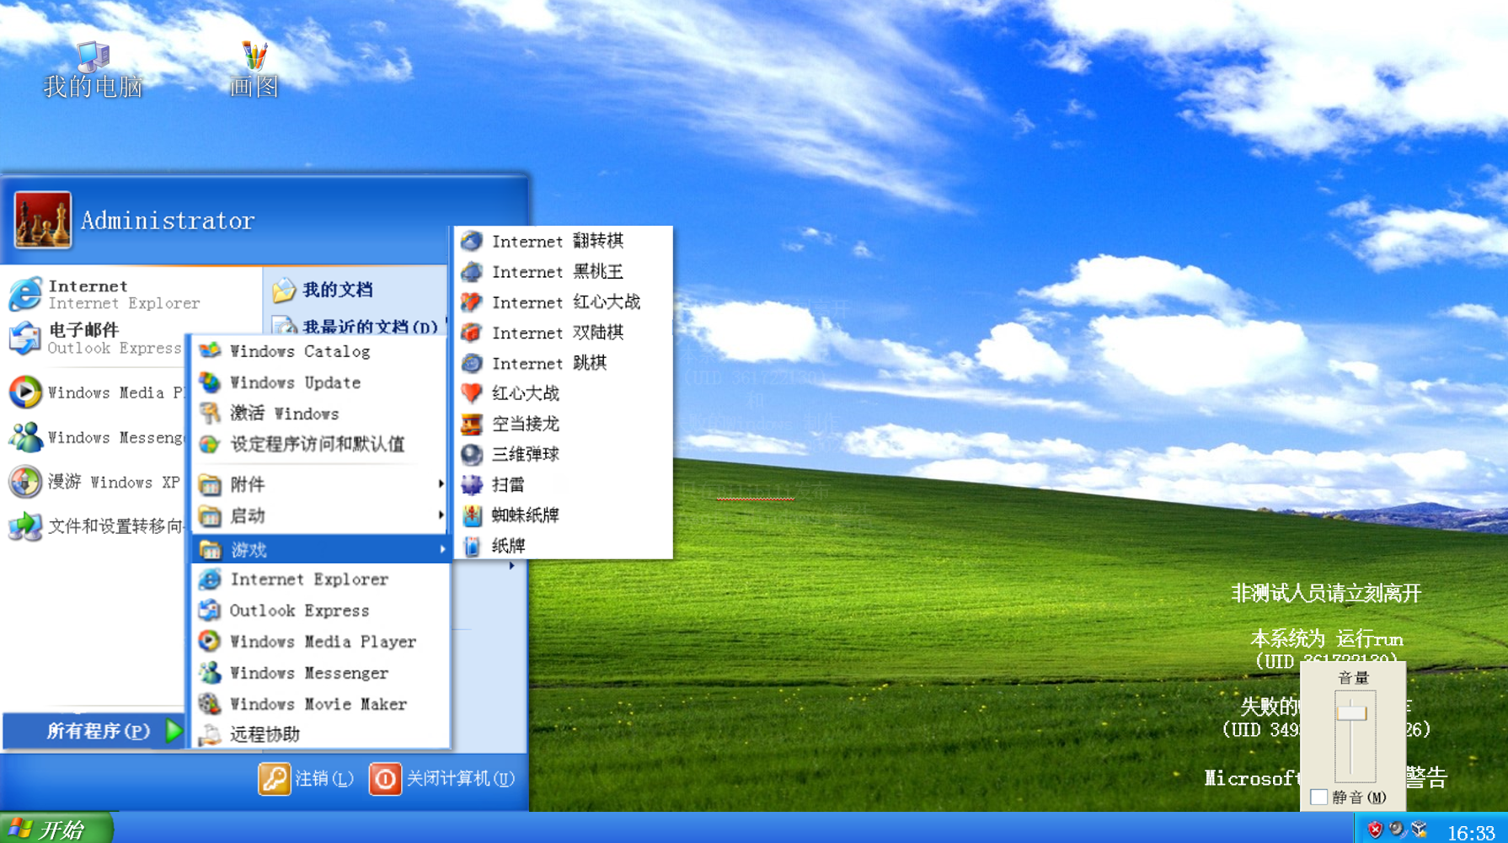Select the 游戏 folder menu item
This screenshot has height=843, width=1508.
(320, 550)
